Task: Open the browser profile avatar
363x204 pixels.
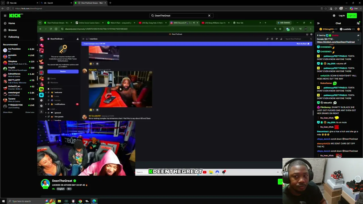Action: click(x=341, y=8)
